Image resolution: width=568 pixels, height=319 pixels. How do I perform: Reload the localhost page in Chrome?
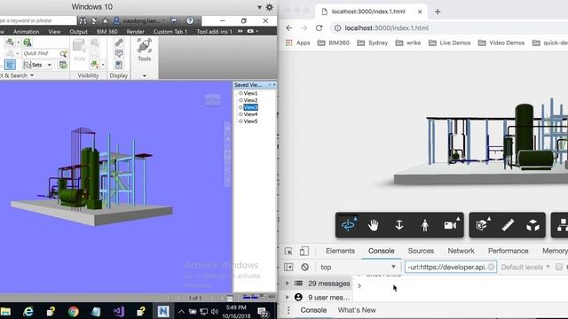pyautogui.click(x=319, y=27)
